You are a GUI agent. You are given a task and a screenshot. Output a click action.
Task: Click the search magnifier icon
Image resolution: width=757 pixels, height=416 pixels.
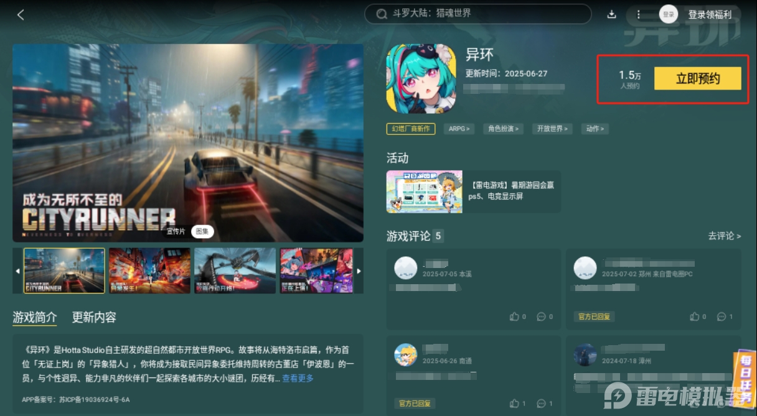coord(381,14)
